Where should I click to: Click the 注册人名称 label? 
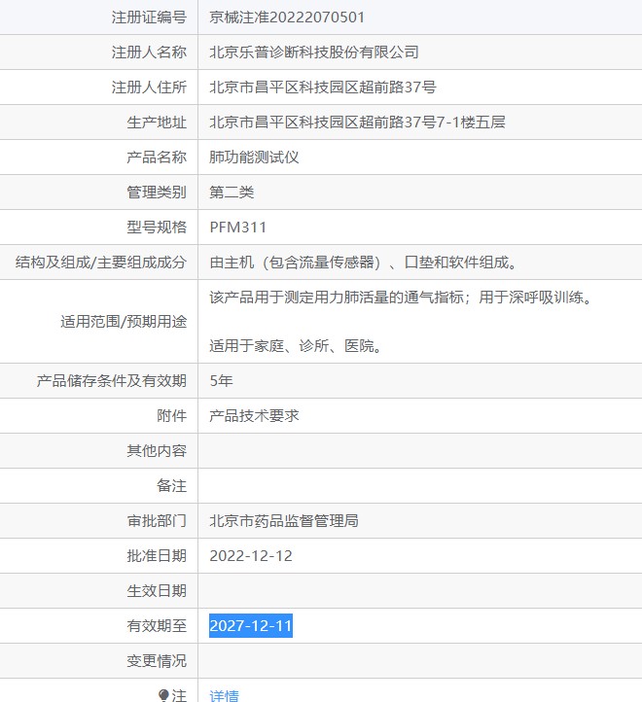pyautogui.click(x=149, y=52)
